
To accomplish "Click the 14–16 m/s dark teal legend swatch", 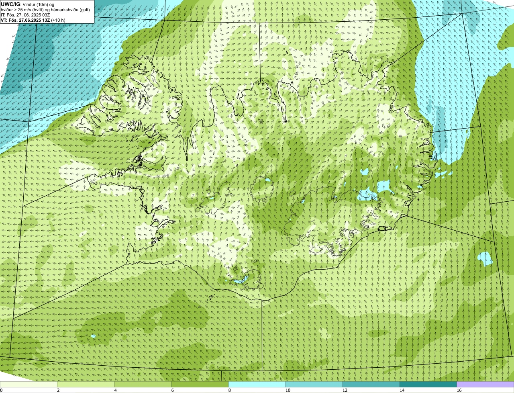I will [428, 384].
